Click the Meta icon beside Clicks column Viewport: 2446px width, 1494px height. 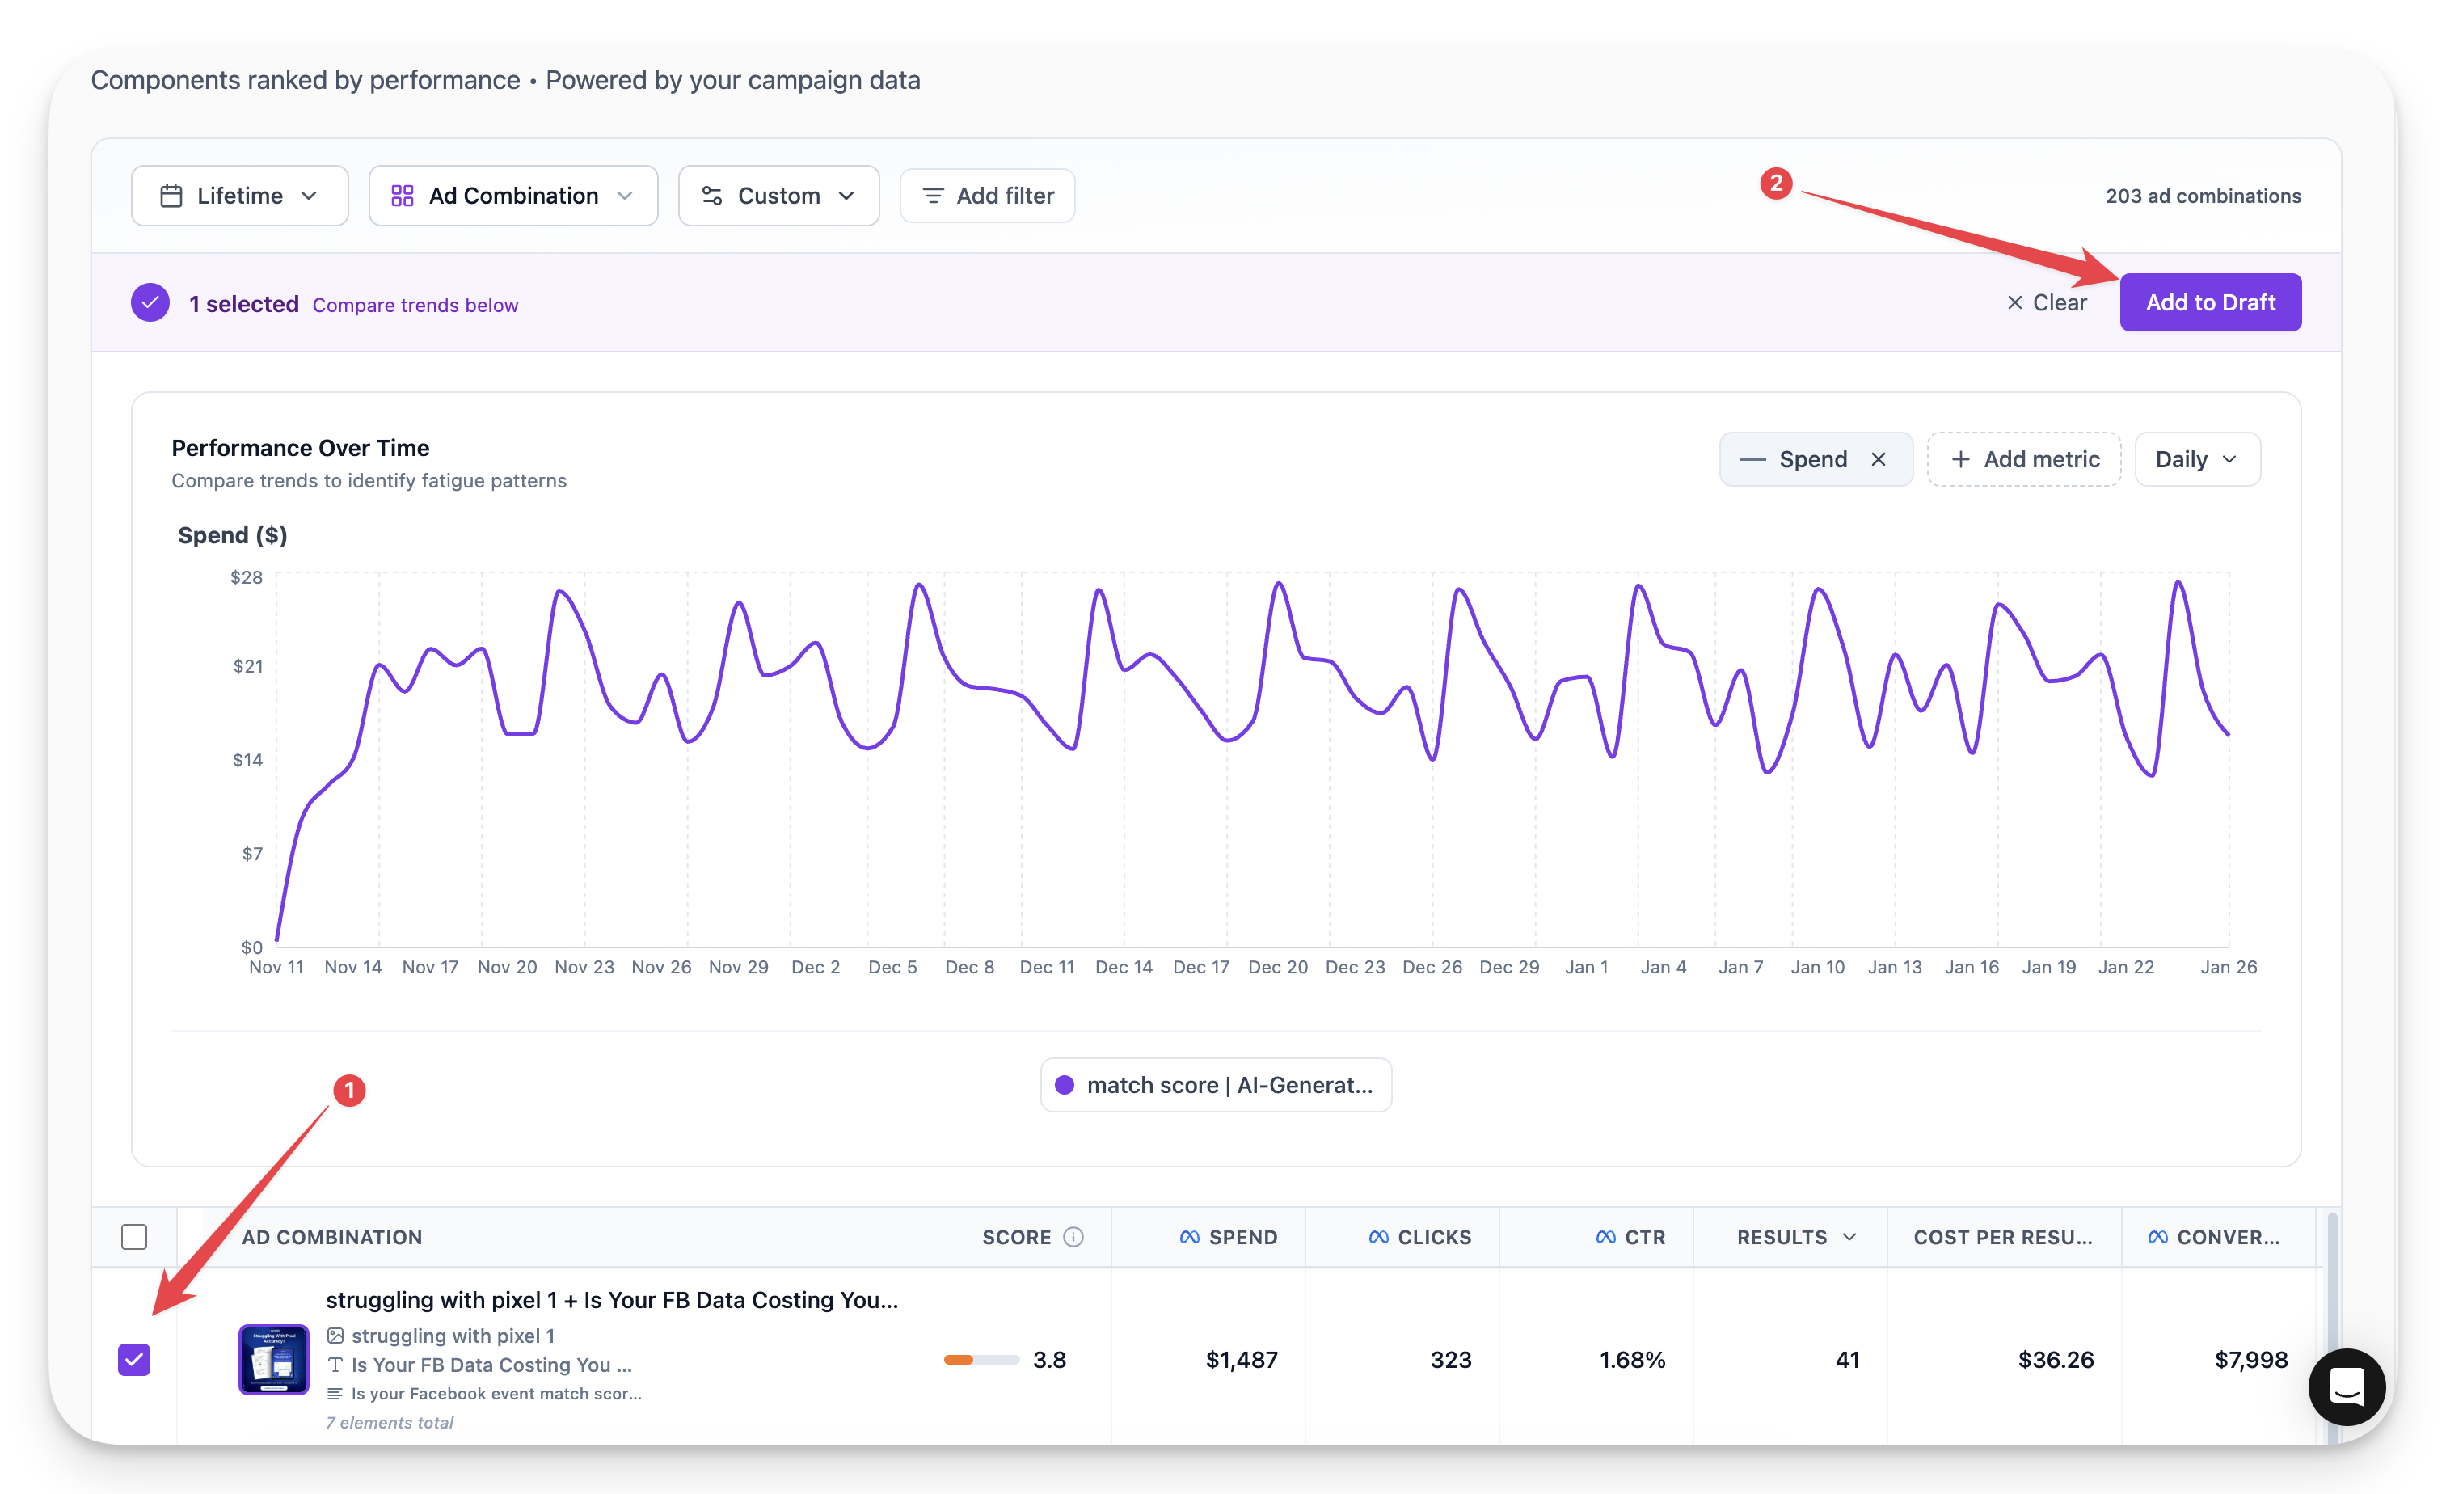tap(1378, 1237)
